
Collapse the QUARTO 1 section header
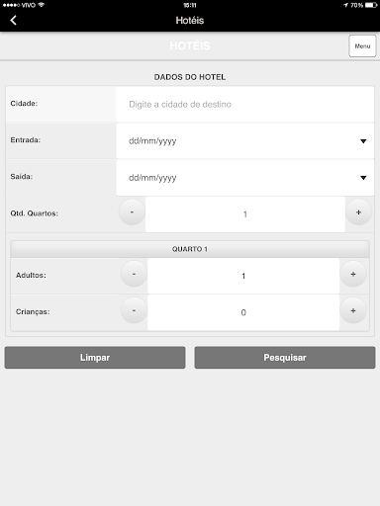[190, 249]
